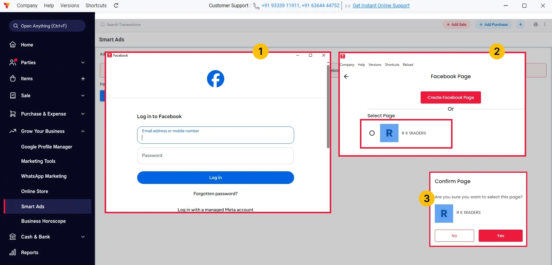The height and width of the screenshot is (265, 552).
Task: Click the Customer Support phone numbers text
Action: 300,5
